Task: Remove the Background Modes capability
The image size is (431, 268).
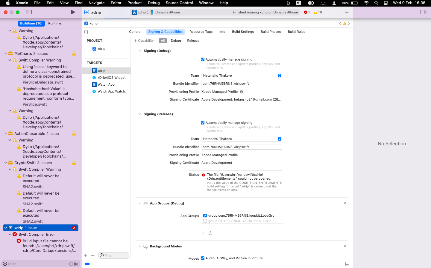Action: click(345, 246)
